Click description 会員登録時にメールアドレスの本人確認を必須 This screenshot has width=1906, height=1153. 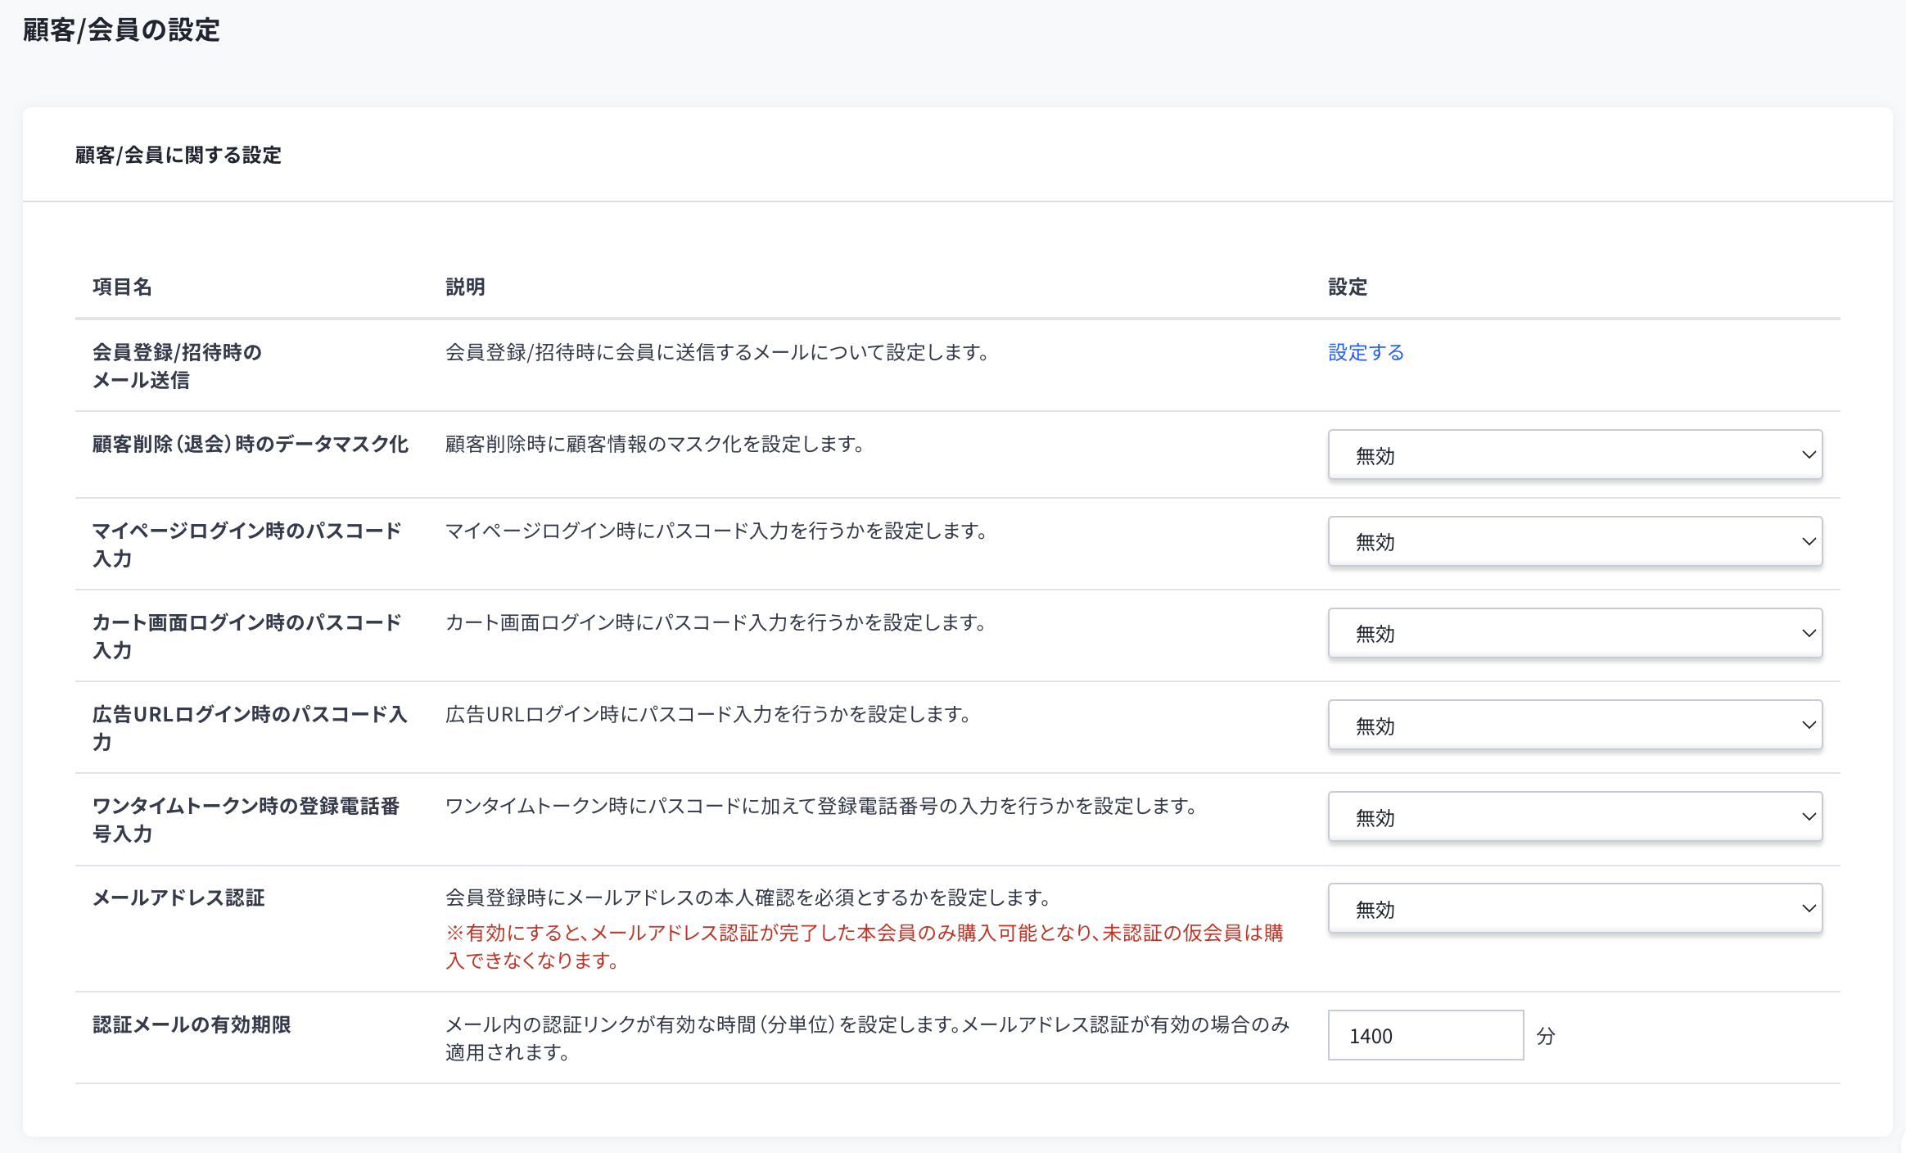click(x=749, y=898)
